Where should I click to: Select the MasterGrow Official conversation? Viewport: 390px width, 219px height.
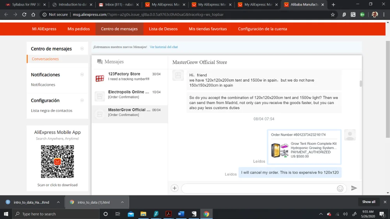[129, 114]
